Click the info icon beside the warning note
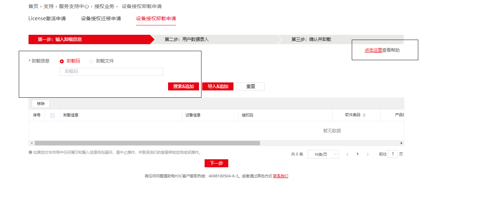This screenshot has width=484, height=217. [30, 152]
